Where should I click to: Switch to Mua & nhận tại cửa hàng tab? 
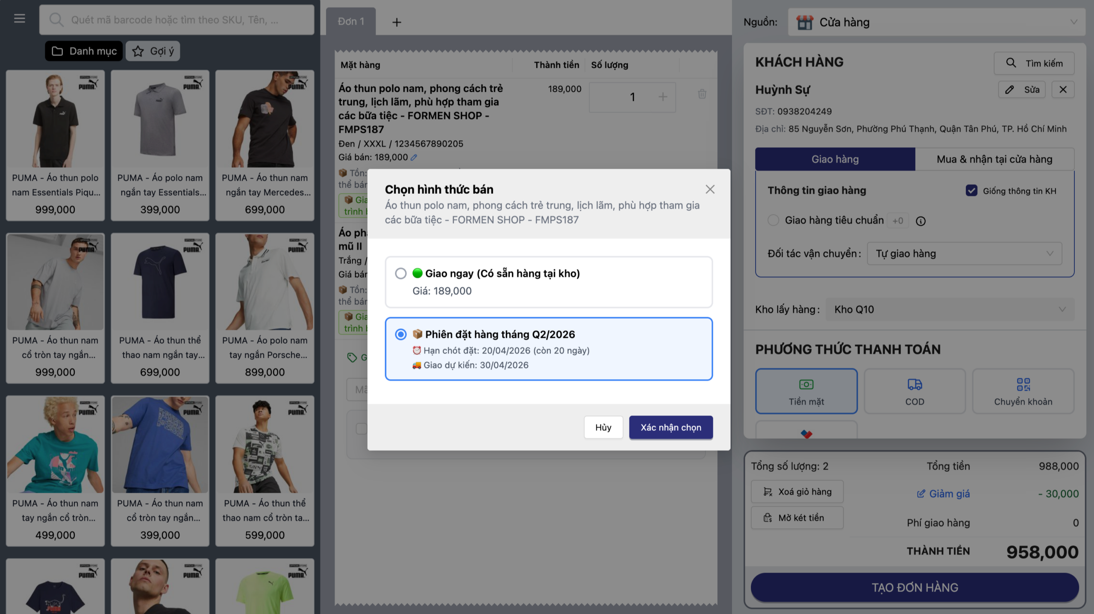(x=994, y=159)
